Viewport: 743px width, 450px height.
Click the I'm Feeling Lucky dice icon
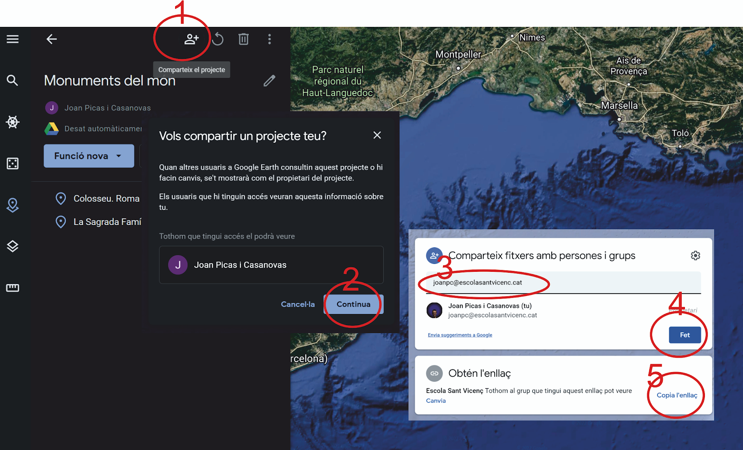click(13, 163)
